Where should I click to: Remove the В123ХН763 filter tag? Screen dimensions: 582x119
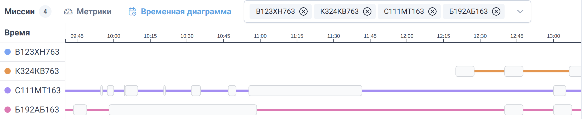[x=303, y=11]
